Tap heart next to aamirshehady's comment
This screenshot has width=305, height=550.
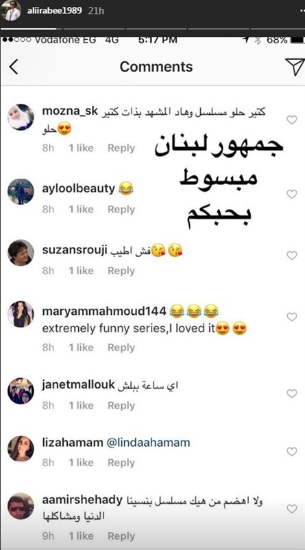[292, 509]
